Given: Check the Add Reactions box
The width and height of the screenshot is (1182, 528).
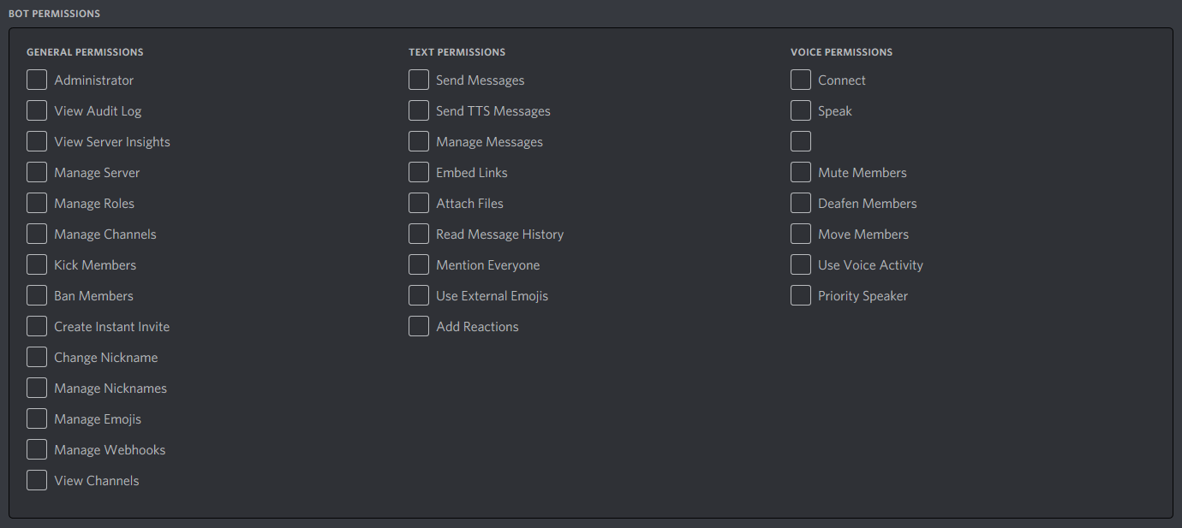Looking at the screenshot, I should click(419, 325).
